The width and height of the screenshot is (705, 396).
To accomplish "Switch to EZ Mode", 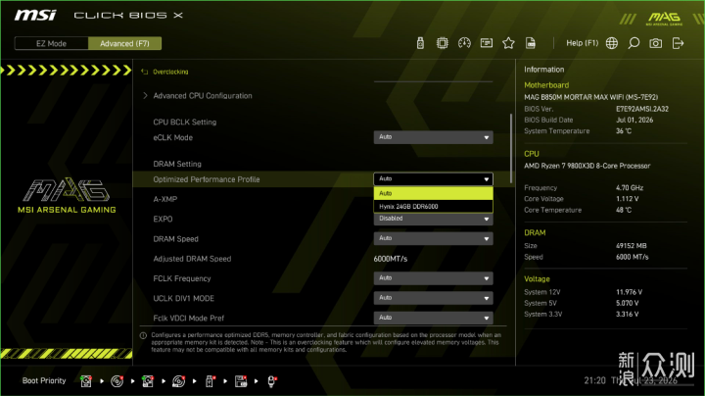I will (51, 44).
